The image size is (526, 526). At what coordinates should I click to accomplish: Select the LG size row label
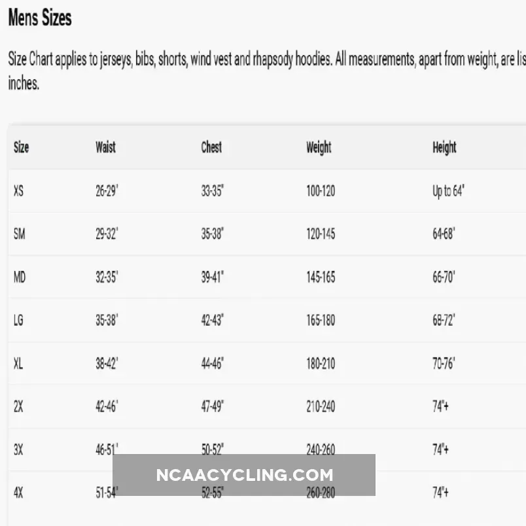(x=18, y=320)
